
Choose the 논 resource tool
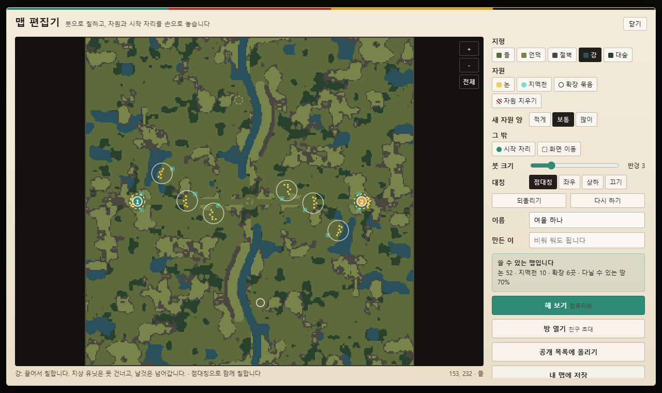503,84
